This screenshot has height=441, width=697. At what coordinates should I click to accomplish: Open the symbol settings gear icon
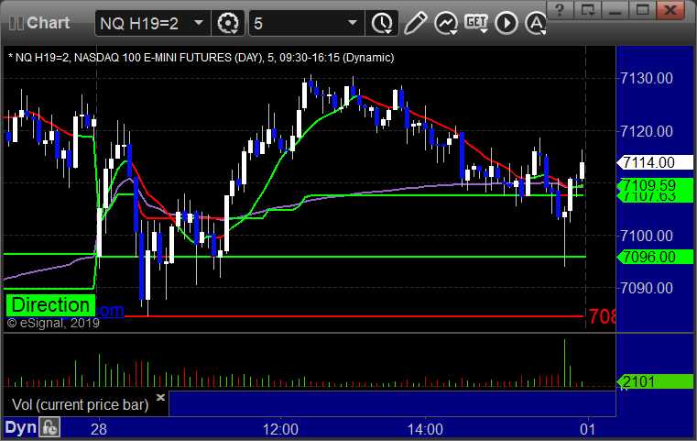(227, 23)
